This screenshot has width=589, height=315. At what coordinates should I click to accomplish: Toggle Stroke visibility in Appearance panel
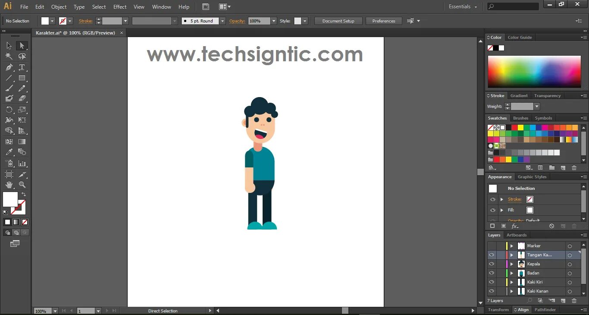492,199
